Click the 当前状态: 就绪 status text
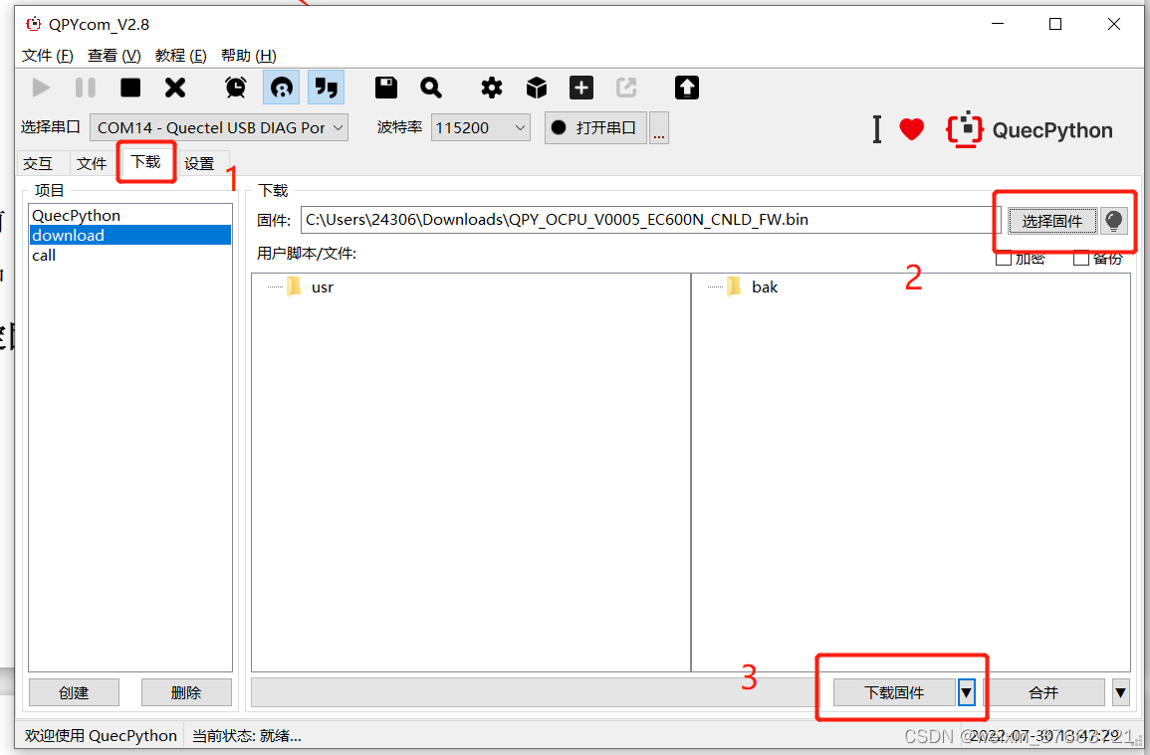This screenshot has height=755, width=1150. click(x=247, y=735)
